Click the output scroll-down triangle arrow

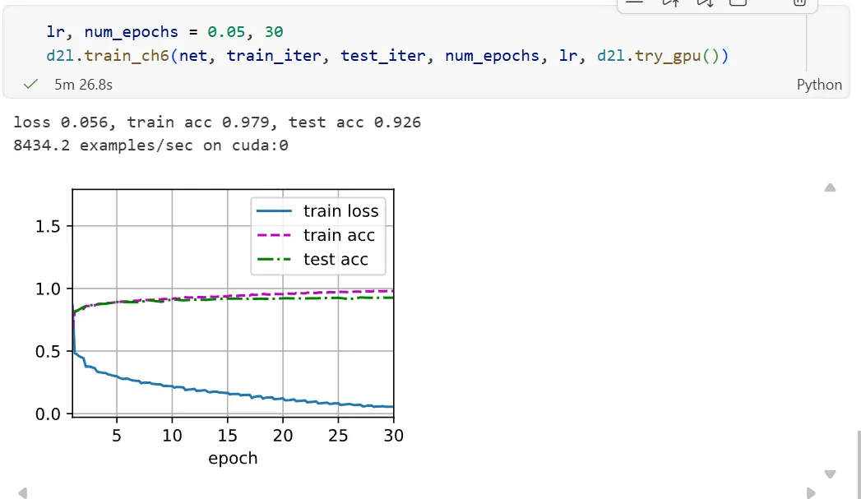click(x=830, y=474)
